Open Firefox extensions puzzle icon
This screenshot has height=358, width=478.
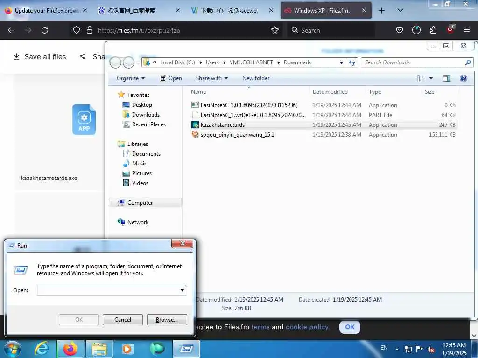(433, 30)
